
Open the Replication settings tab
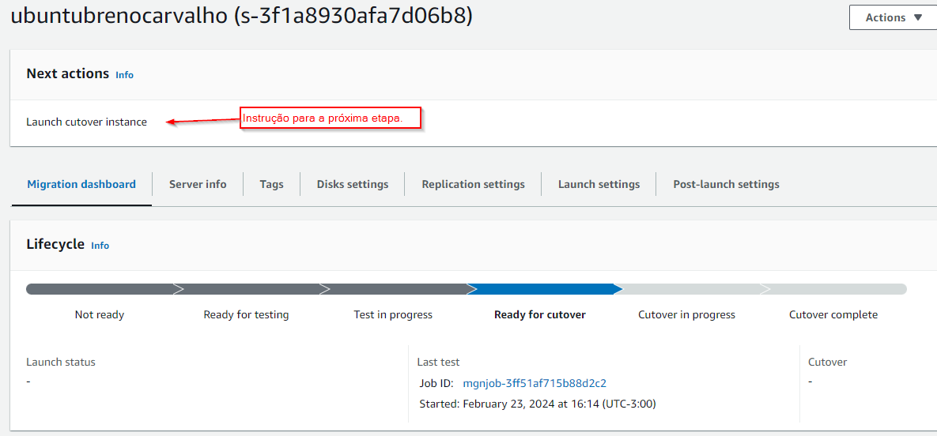pyautogui.click(x=473, y=184)
